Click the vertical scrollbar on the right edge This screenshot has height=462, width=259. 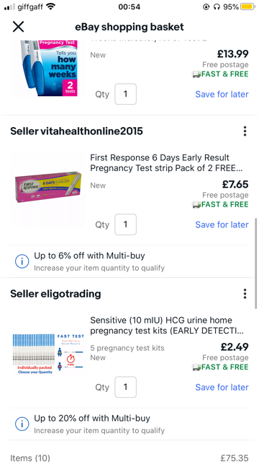point(256,263)
